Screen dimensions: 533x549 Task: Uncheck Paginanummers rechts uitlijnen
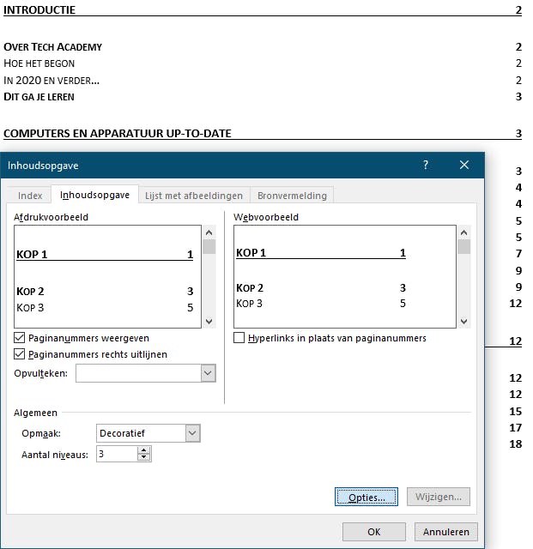[20, 354]
